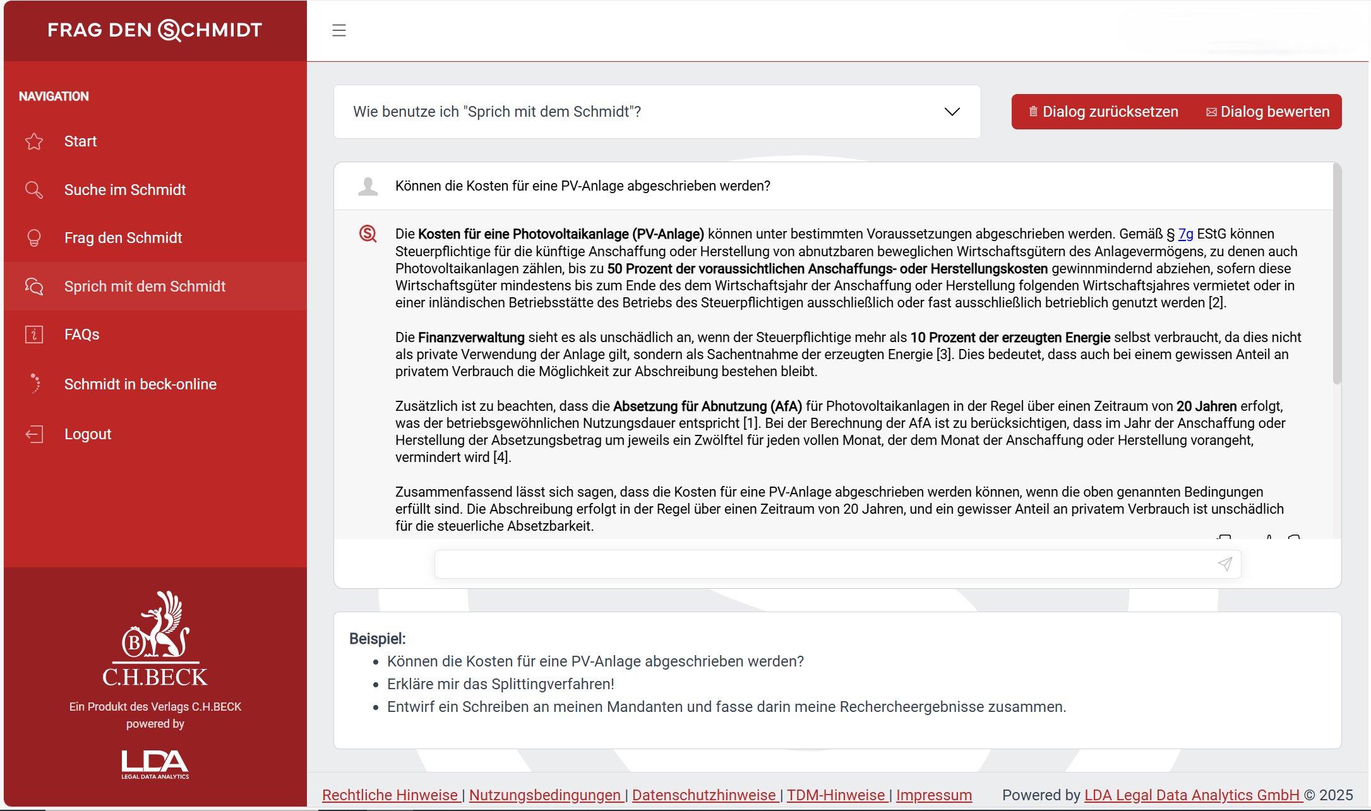Click the FAQs info icon
The height and width of the screenshot is (811, 1371).
[34, 334]
